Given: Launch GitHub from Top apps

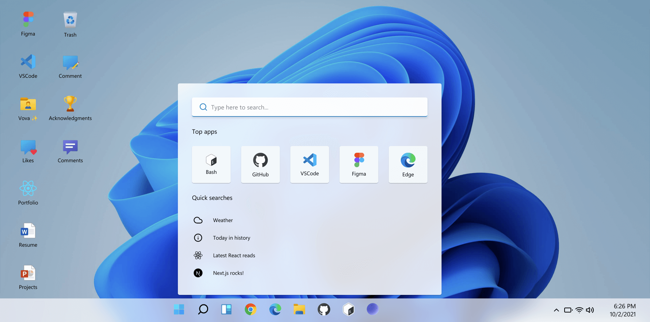Looking at the screenshot, I should click(260, 164).
